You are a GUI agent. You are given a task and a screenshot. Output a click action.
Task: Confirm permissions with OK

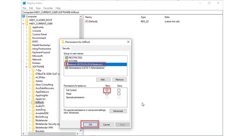[x=90, y=125]
